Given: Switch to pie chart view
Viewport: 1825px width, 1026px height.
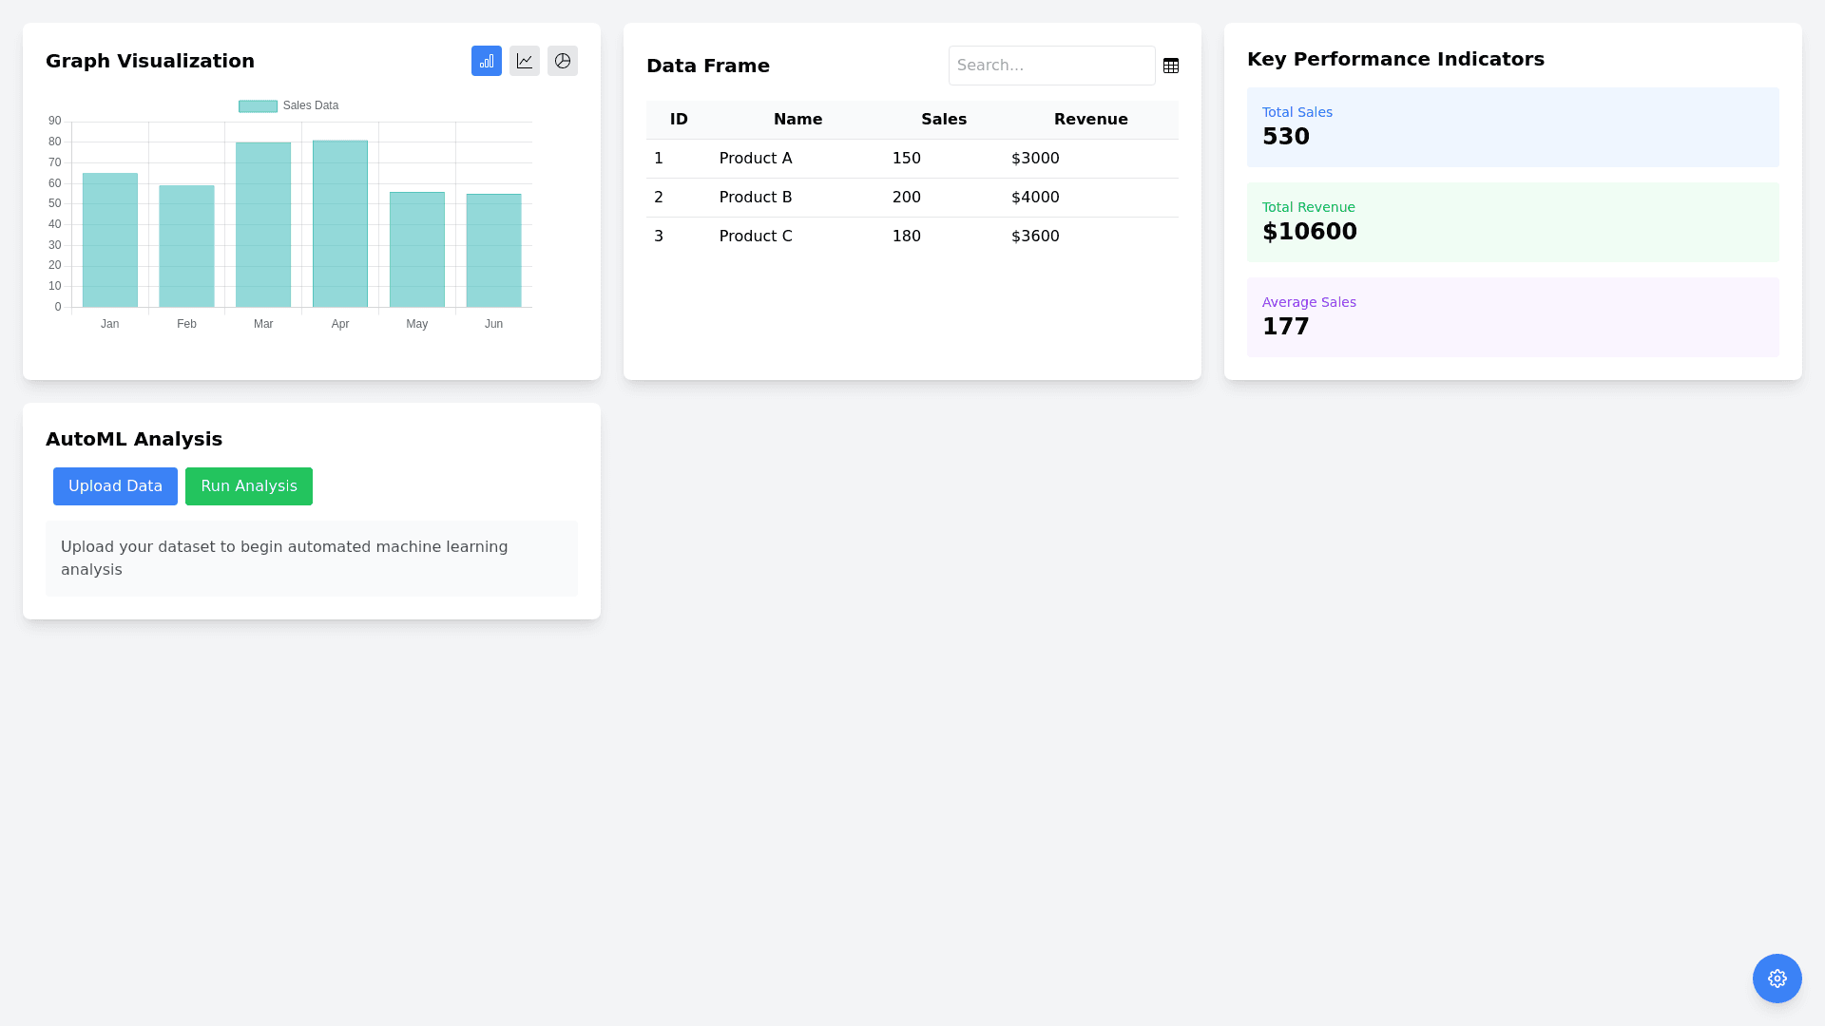Looking at the screenshot, I should [x=563, y=61].
